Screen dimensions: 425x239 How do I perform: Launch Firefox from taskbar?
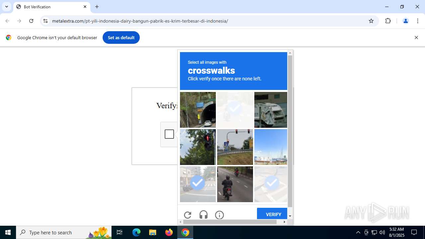(169, 232)
